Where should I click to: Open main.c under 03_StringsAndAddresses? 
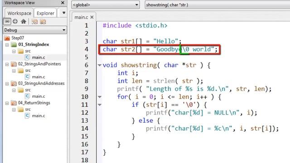39,96
